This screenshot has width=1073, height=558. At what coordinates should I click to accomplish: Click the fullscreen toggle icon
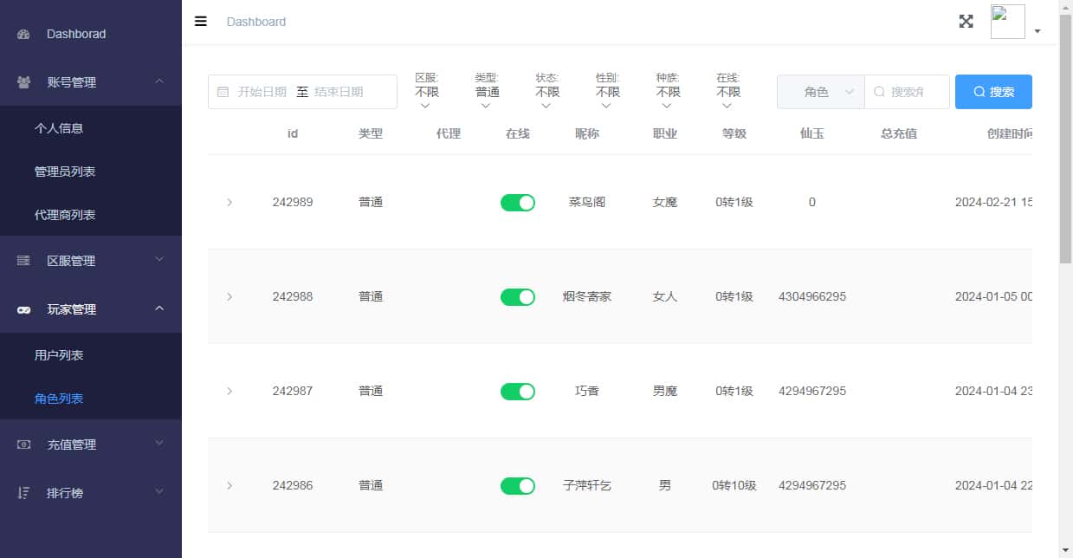point(966,22)
